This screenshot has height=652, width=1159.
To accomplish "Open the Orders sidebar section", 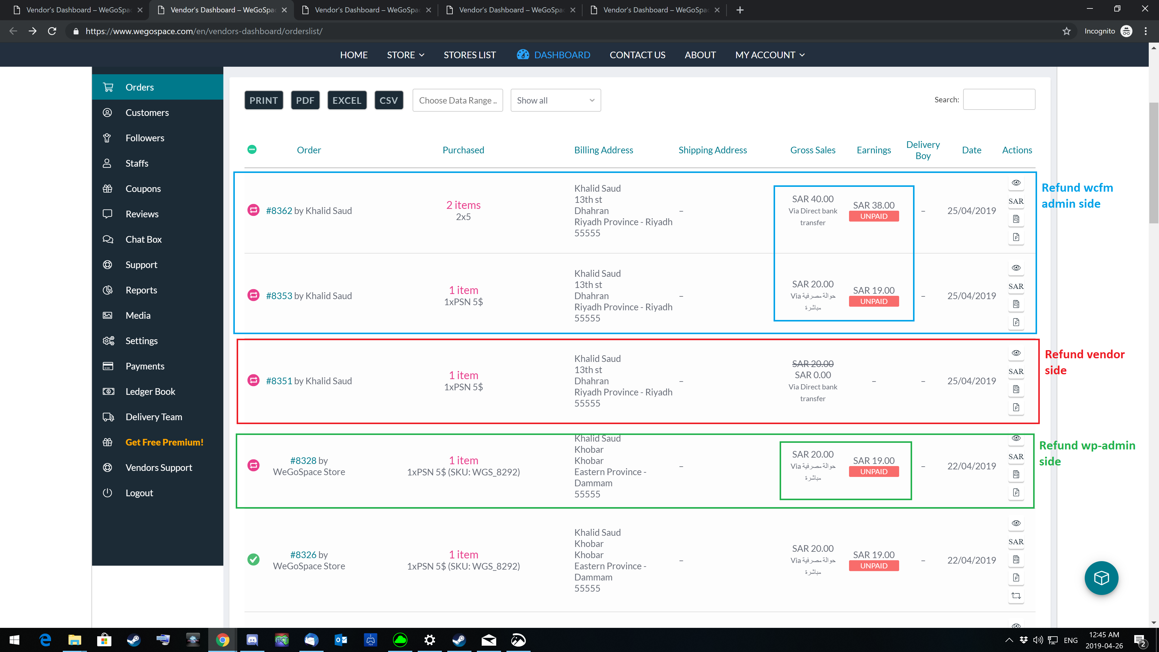I will coord(158,87).
